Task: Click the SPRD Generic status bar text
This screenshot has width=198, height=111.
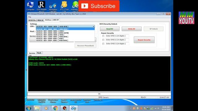Action: [103, 97]
